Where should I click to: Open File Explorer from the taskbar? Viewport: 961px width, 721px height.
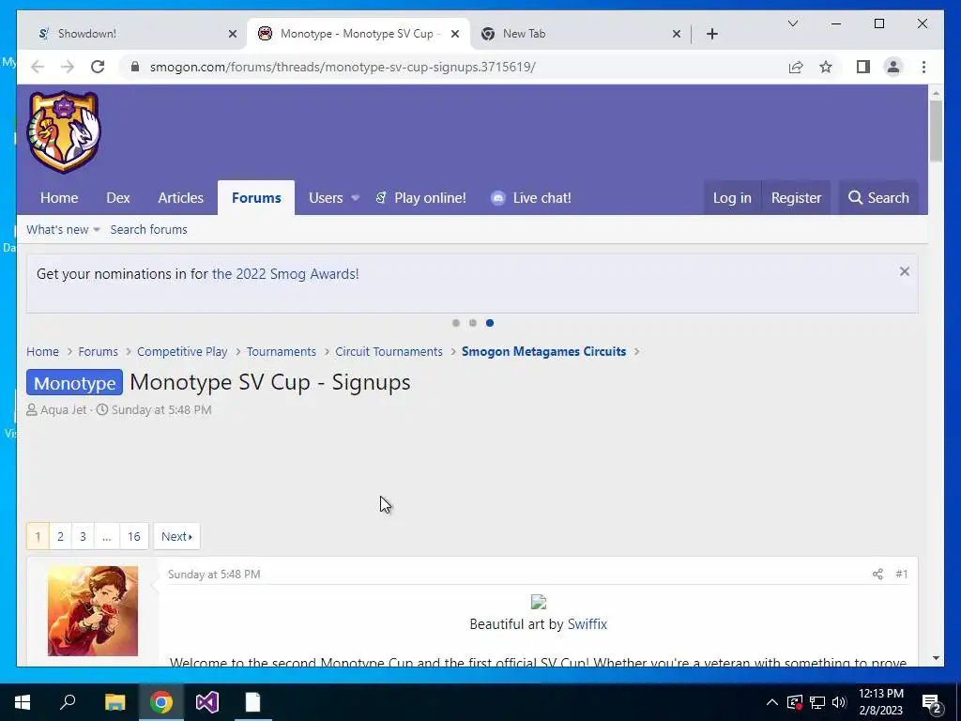pyautogui.click(x=114, y=702)
